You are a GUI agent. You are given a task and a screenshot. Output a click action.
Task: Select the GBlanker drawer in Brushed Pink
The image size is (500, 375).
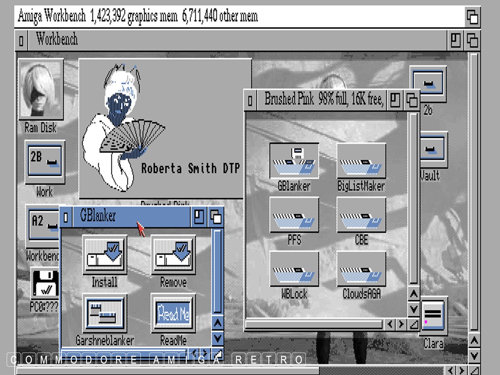coord(294,161)
